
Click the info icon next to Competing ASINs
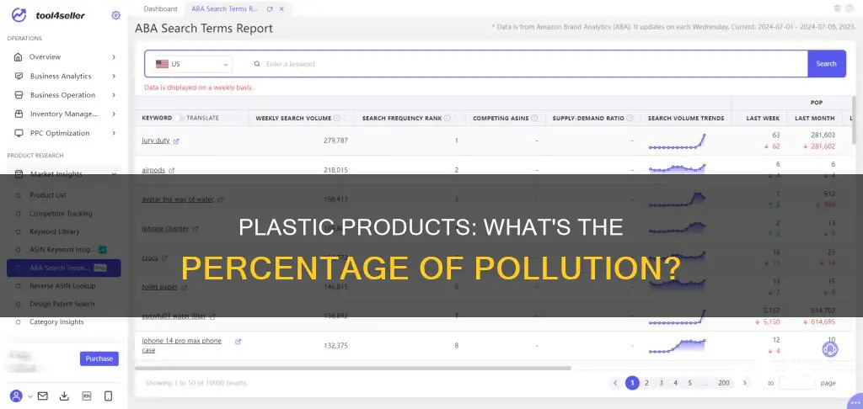534,118
